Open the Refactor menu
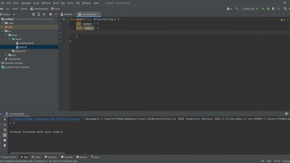This screenshot has width=290, height=163. (x=46, y=3)
